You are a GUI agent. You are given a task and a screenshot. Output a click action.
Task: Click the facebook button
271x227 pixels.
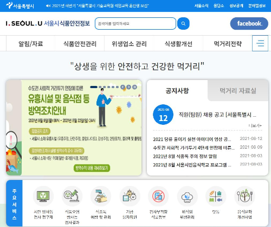pos(249,24)
